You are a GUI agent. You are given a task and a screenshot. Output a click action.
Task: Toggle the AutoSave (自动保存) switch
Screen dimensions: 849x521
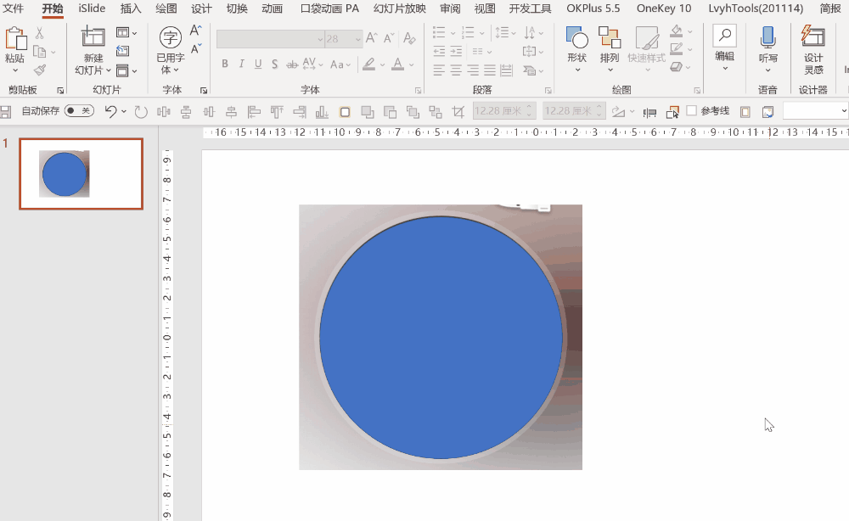pos(79,111)
